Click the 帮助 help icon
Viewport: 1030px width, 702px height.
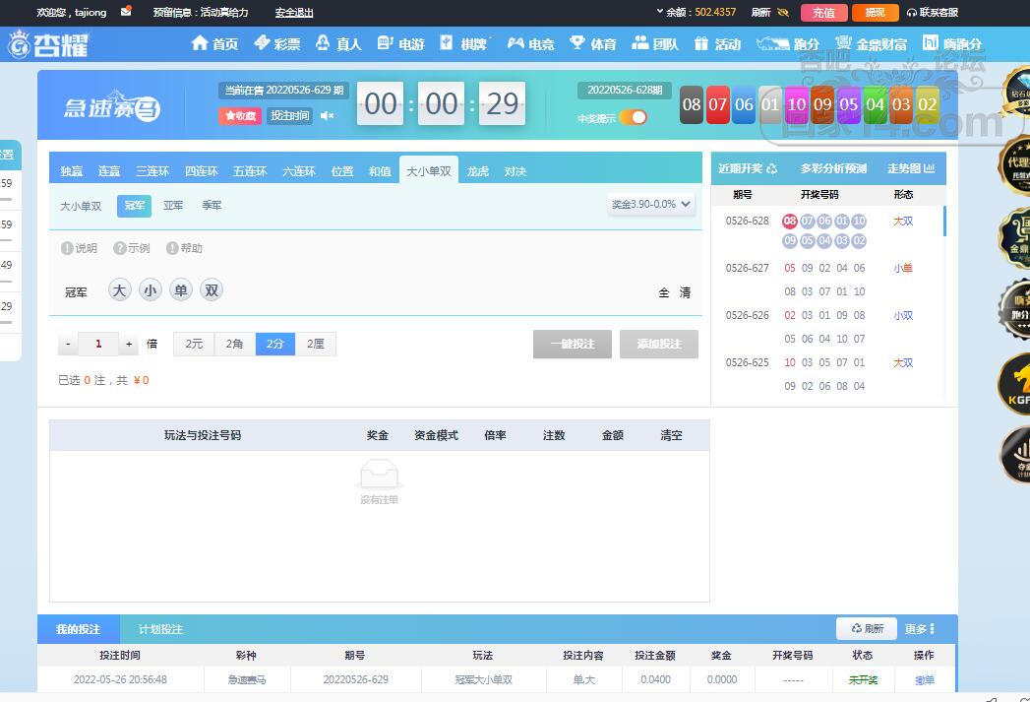tap(172, 248)
